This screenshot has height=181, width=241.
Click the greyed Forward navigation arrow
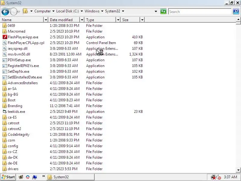(14, 11)
